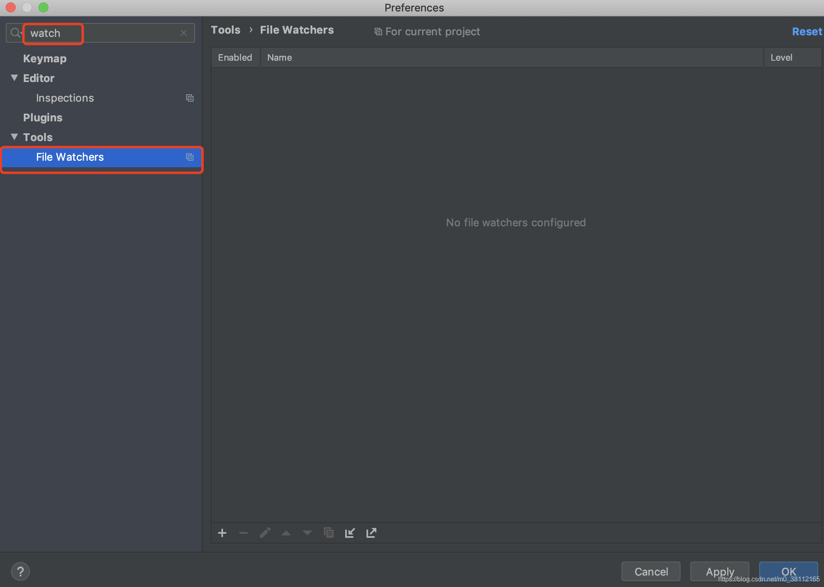Clear the search field with X icon
The height and width of the screenshot is (587, 824).
coord(184,33)
